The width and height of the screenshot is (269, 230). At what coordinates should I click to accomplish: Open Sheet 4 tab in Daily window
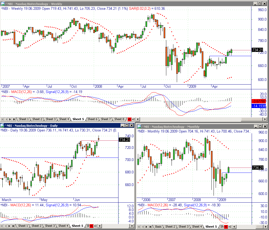tap(63, 226)
